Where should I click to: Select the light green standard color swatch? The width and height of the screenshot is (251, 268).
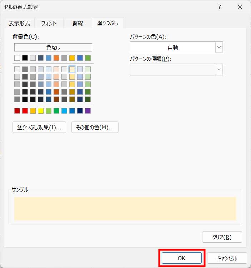pos(49,111)
